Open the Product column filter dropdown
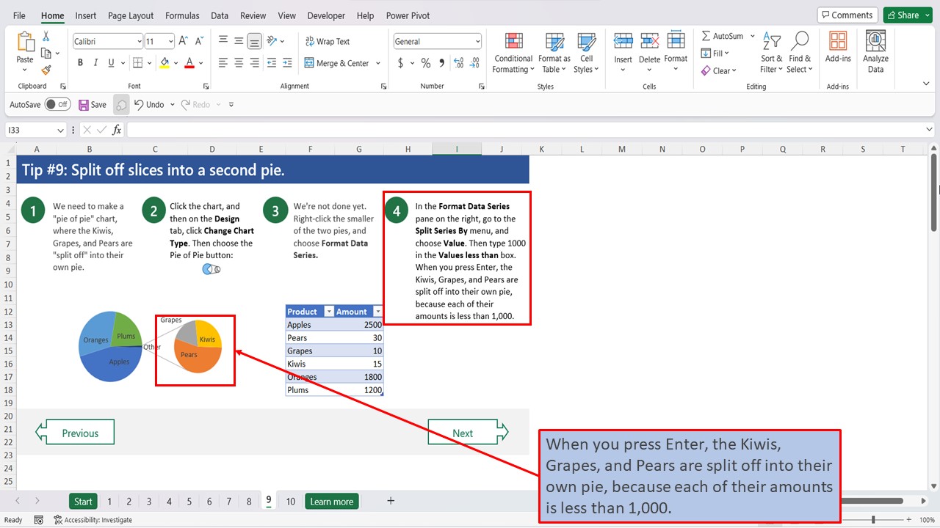Screen dimensions: 940x528 click(x=329, y=312)
